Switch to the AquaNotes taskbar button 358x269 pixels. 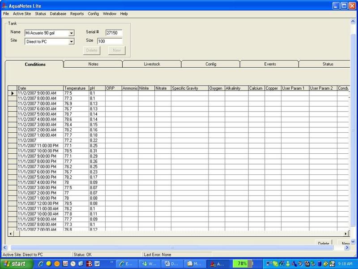[x=219, y=264]
